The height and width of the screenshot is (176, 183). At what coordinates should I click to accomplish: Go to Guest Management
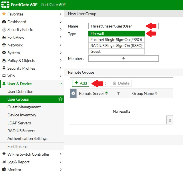coord(24,107)
